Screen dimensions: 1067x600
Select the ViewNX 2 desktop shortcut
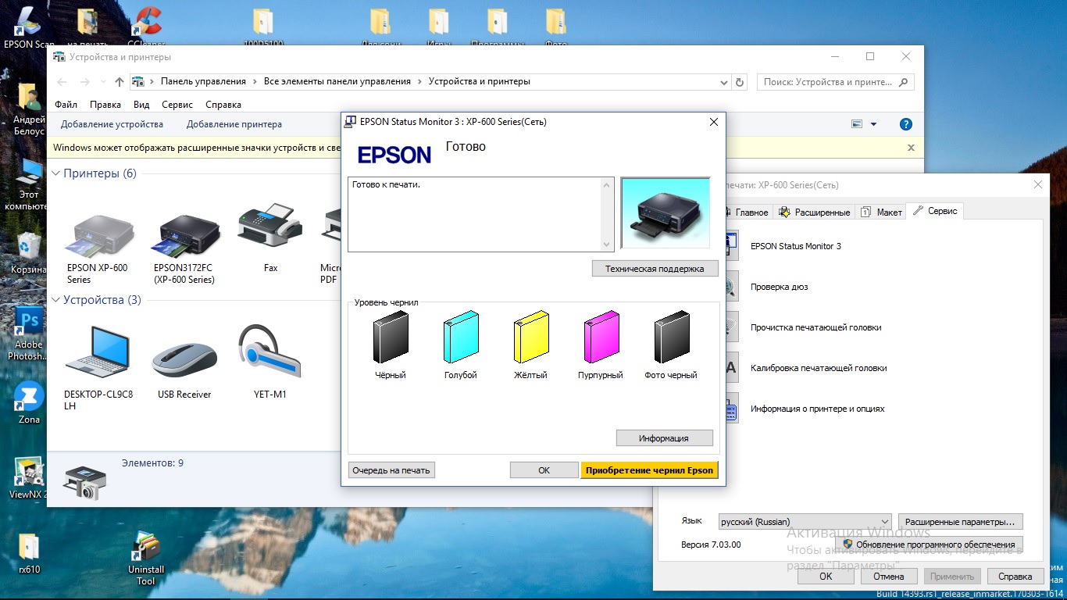tap(29, 478)
